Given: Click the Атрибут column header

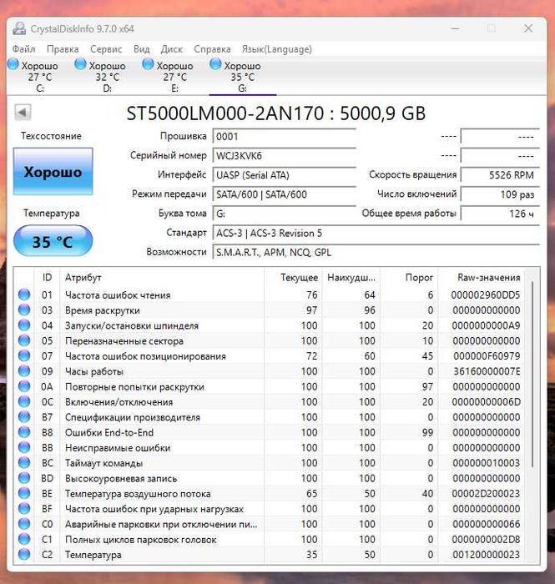Looking at the screenshot, I should (162, 278).
